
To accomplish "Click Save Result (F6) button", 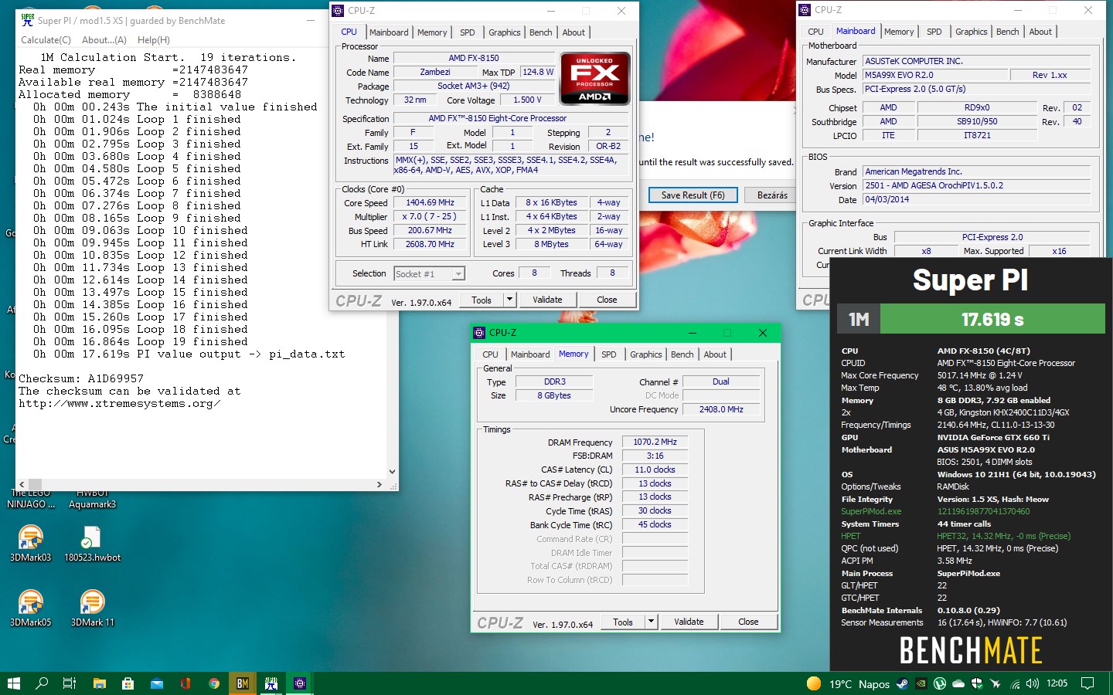I will [693, 195].
